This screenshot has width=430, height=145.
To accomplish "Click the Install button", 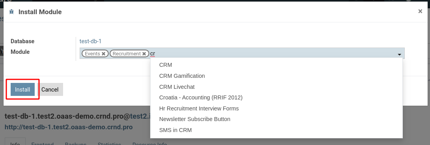I will 22,90.
